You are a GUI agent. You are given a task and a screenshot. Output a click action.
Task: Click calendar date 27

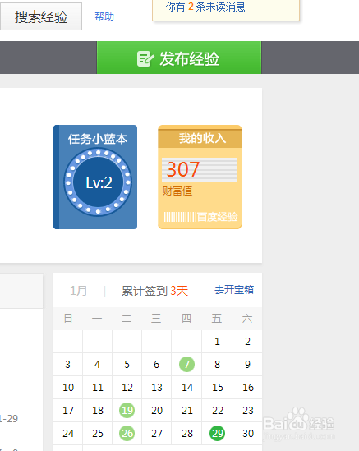(x=157, y=434)
